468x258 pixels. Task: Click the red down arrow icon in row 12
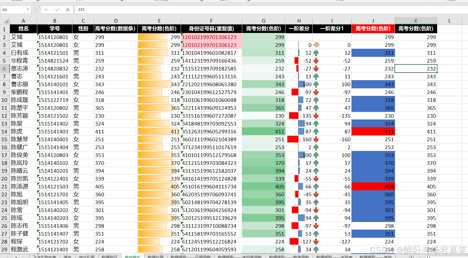316,116
